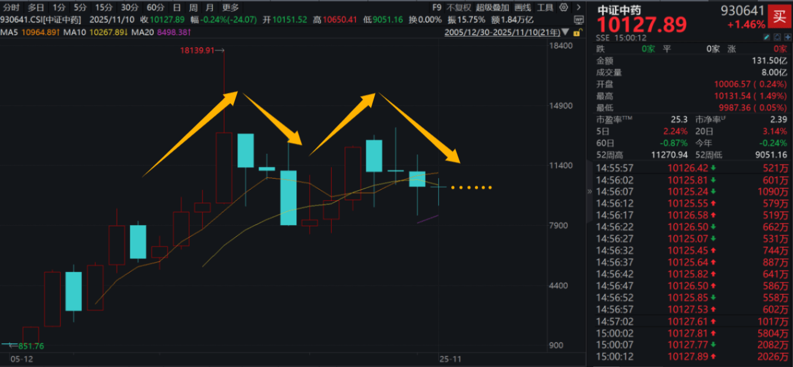793x367 pixels.
Task: Select the 1分 period tab
Action: coord(59,8)
